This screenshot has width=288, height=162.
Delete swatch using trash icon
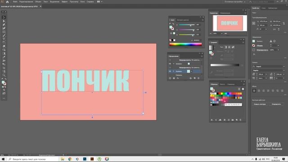point(240,120)
